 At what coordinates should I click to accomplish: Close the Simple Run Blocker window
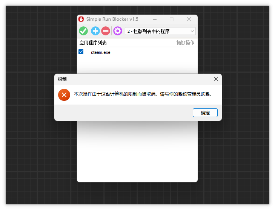189,19
